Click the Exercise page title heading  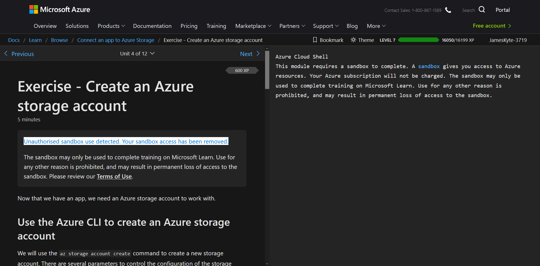[x=106, y=96]
